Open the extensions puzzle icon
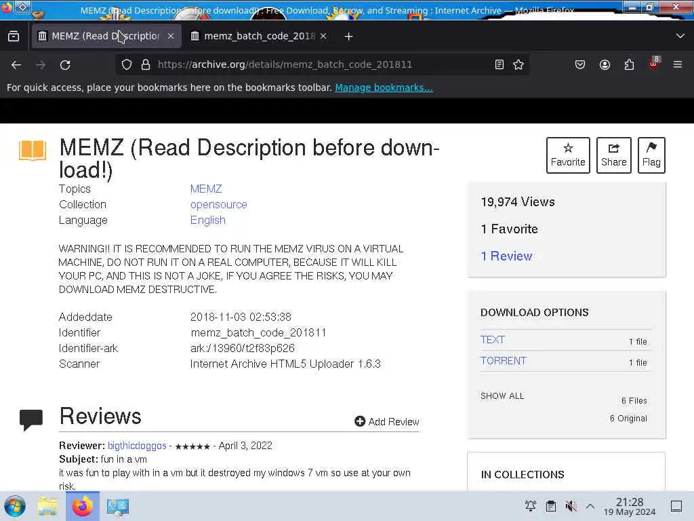The height and width of the screenshot is (521, 694). 629,64
